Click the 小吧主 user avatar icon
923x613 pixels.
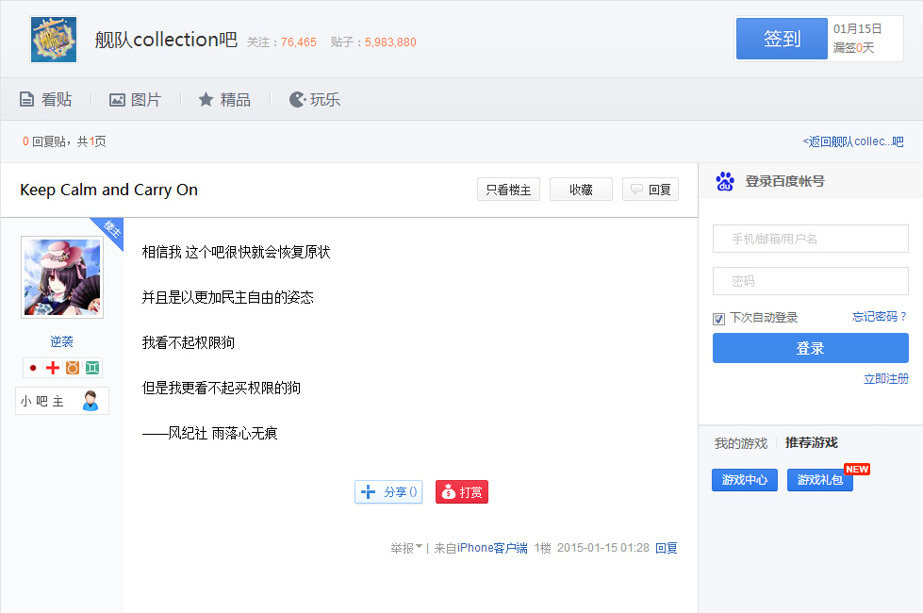click(x=91, y=401)
